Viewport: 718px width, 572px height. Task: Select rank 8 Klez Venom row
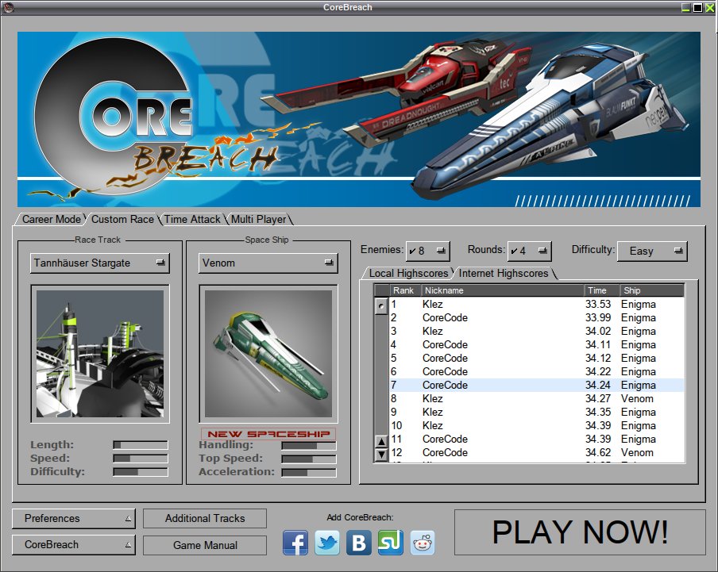(x=537, y=399)
